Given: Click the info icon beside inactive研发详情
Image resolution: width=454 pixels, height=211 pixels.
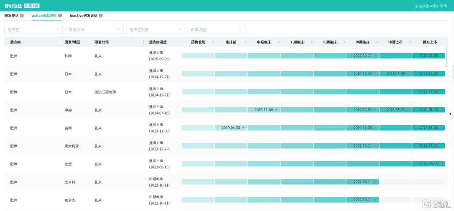Looking at the screenshot, I should [x=101, y=16].
